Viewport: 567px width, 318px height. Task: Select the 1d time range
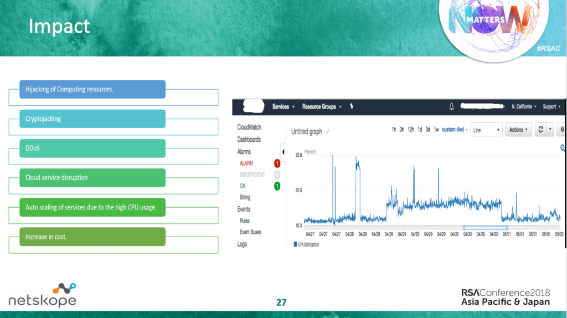pyautogui.click(x=420, y=130)
